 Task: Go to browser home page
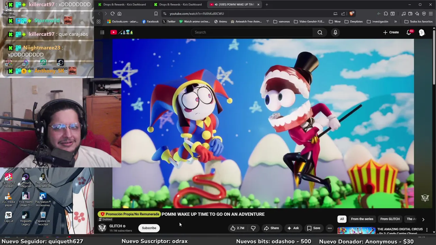tap(120, 14)
